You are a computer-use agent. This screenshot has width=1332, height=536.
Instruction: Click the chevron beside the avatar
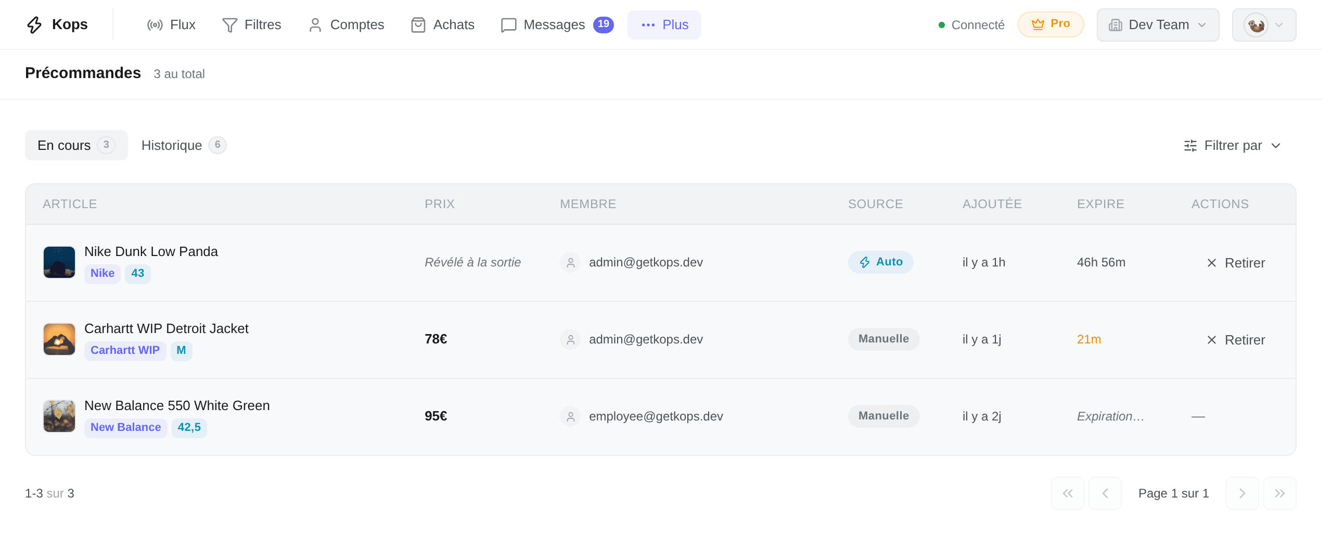(x=1279, y=24)
